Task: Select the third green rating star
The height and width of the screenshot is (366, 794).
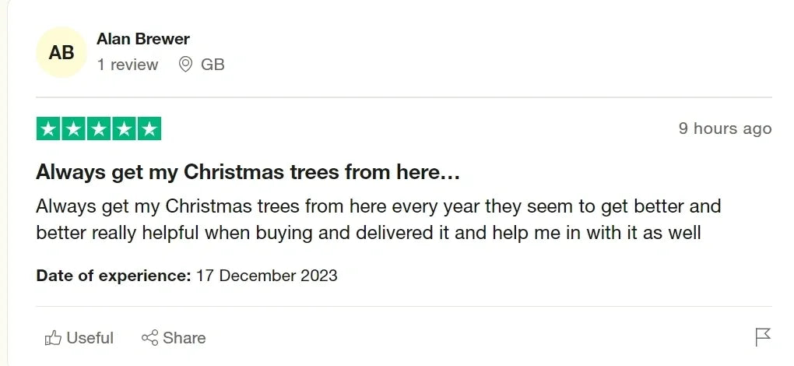Action: [99, 128]
